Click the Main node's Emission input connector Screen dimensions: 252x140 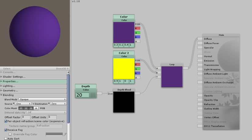(x=200, y=60)
